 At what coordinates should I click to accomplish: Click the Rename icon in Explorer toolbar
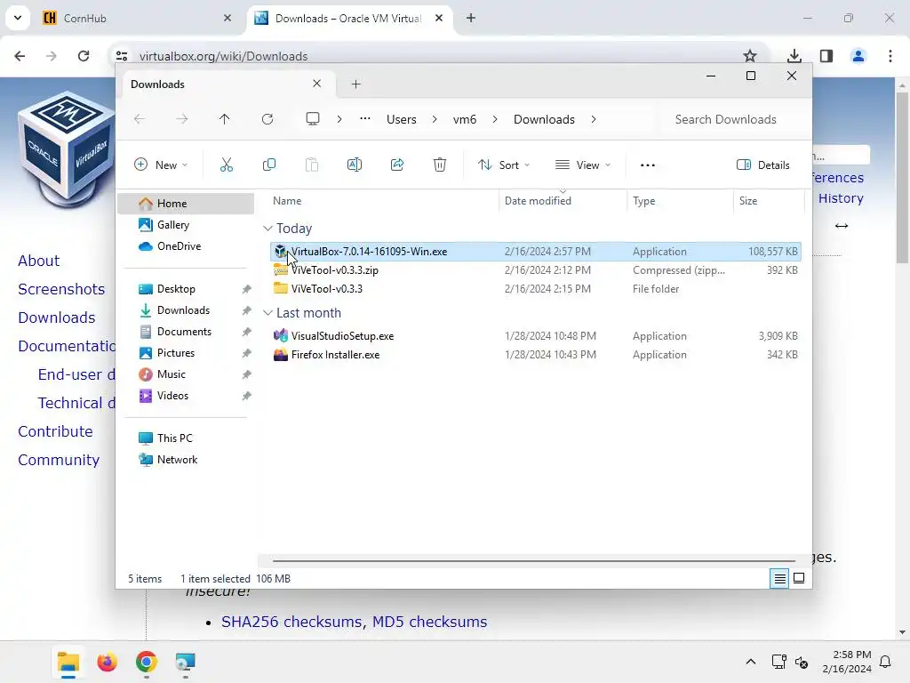(354, 165)
